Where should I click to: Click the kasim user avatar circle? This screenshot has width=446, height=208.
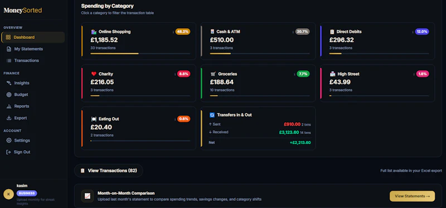pyautogui.click(x=8, y=194)
